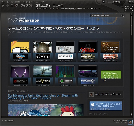Click the search magnifier icon
The height and width of the screenshot is (126, 134).
pyautogui.click(x=122, y=16)
